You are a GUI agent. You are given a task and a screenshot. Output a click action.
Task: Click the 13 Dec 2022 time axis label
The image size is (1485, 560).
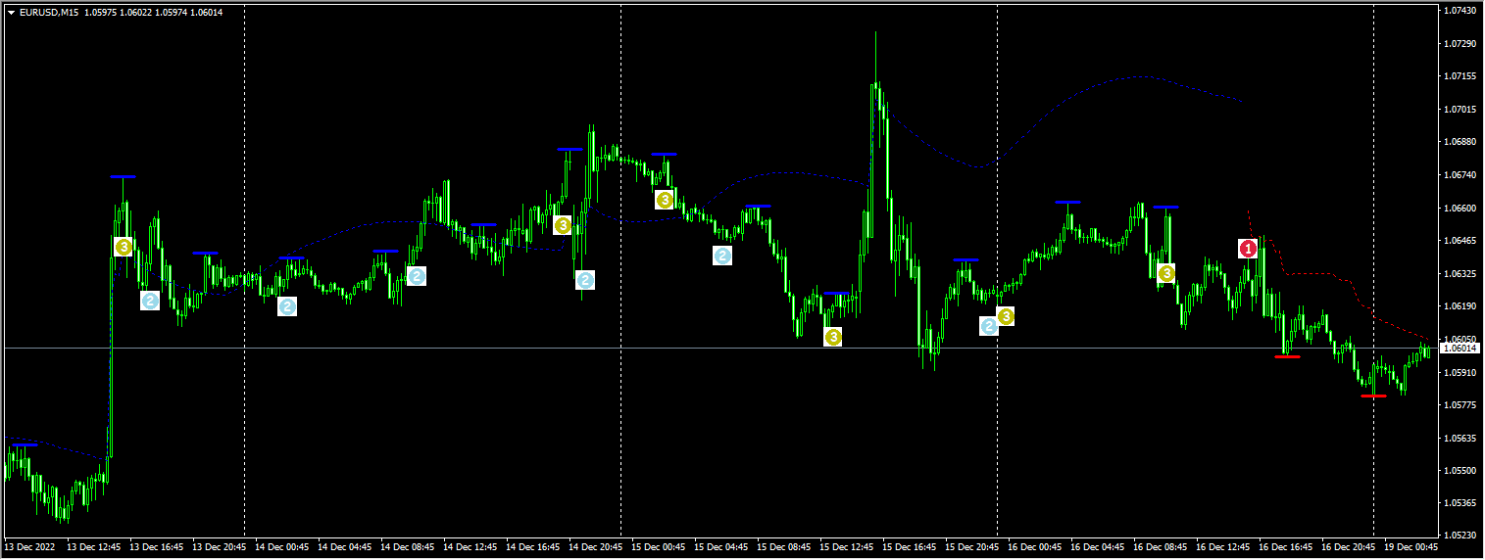pyautogui.click(x=29, y=546)
